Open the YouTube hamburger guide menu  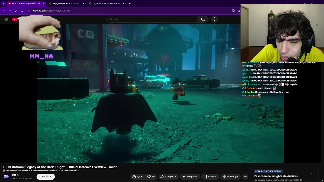click(x=6, y=19)
